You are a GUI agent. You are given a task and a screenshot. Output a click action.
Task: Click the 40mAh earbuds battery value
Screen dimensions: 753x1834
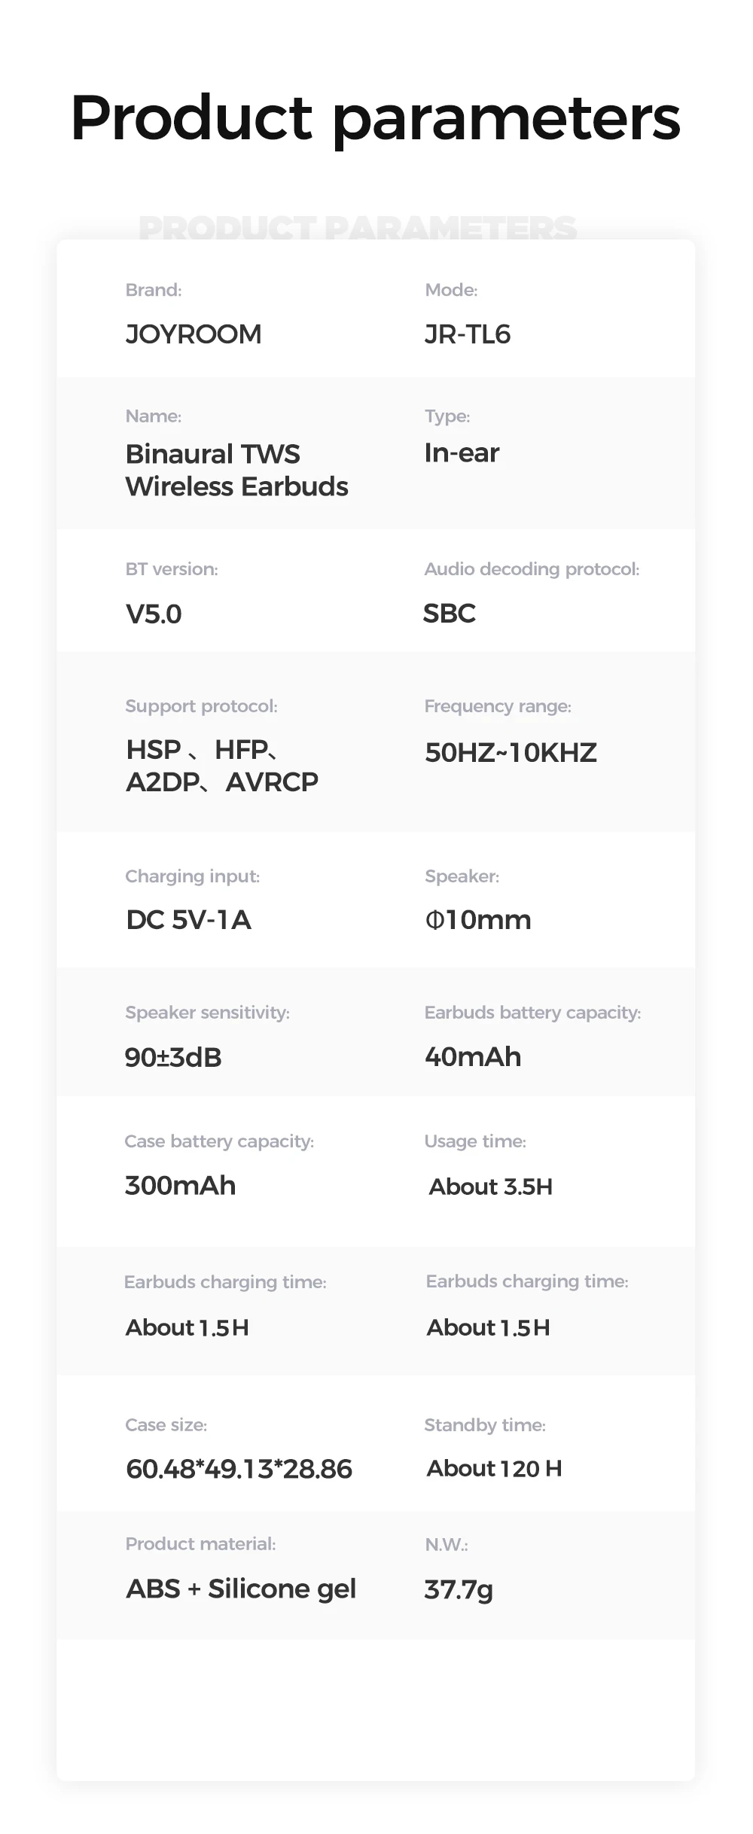pyautogui.click(x=473, y=1056)
